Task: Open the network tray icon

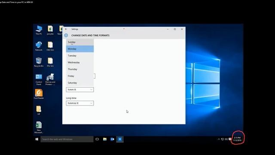Action: [x=223, y=139]
